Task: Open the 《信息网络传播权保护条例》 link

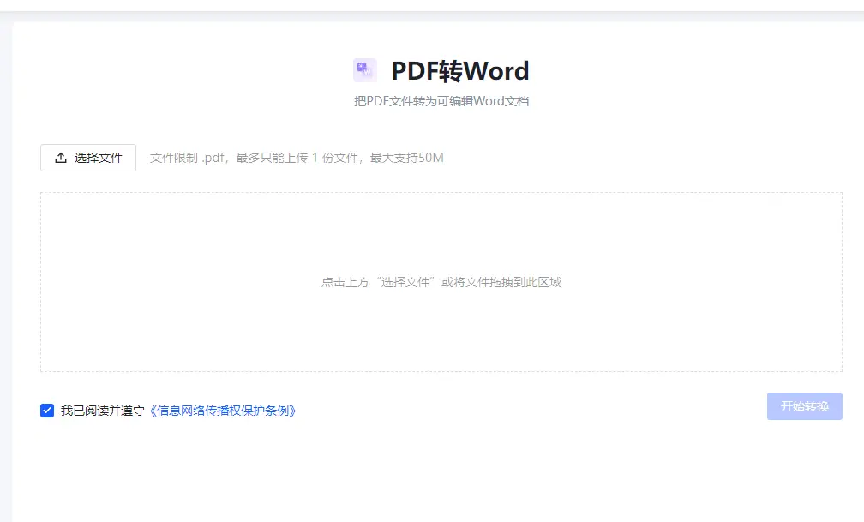Action: pos(224,410)
